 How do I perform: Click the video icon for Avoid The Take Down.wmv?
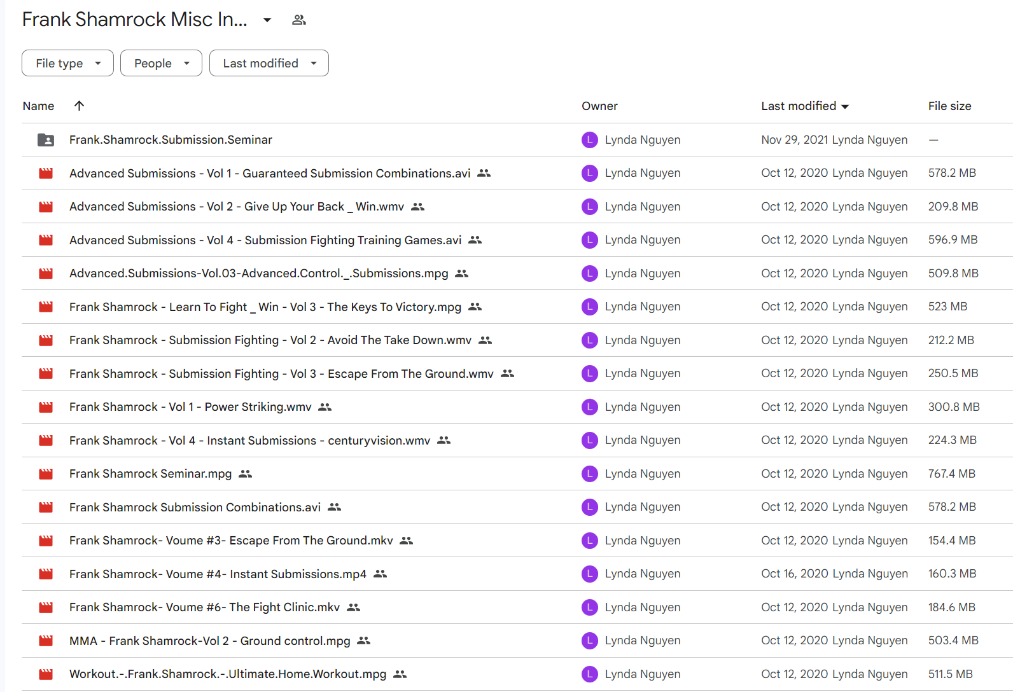click(x=46, y=340)
